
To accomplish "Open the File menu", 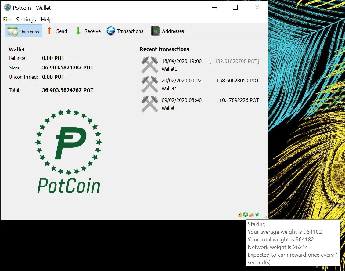I will click(x=7, y=19).
